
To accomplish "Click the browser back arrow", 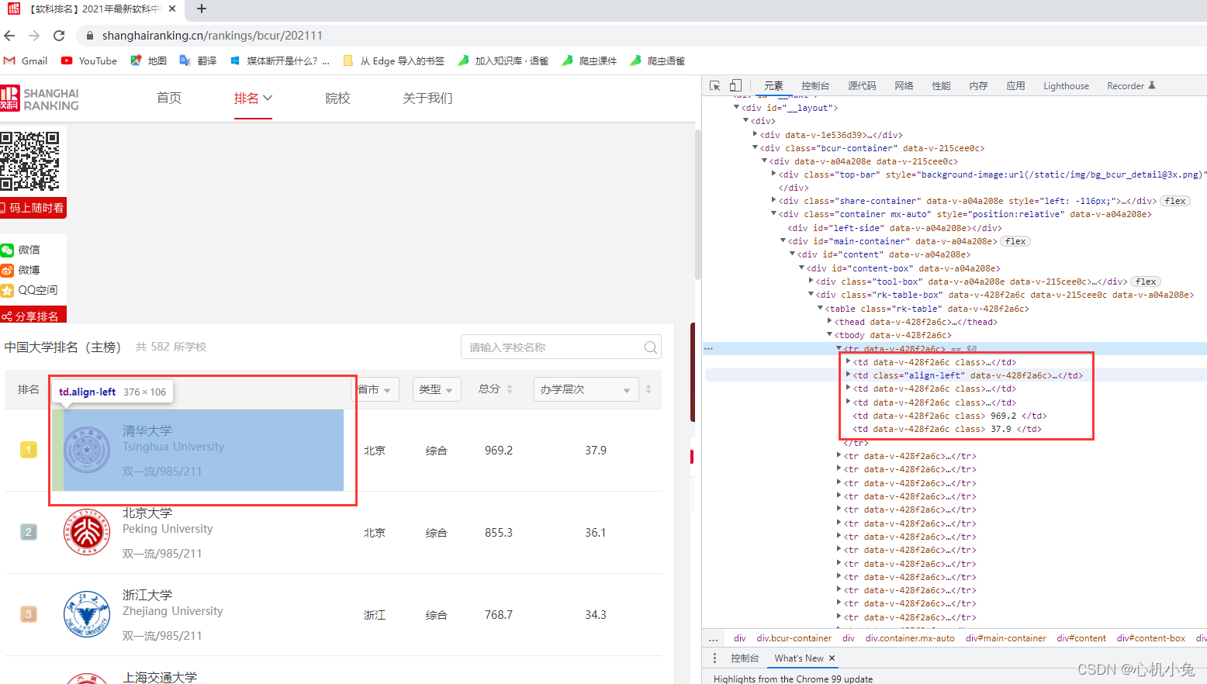I will tap(9, 36).
